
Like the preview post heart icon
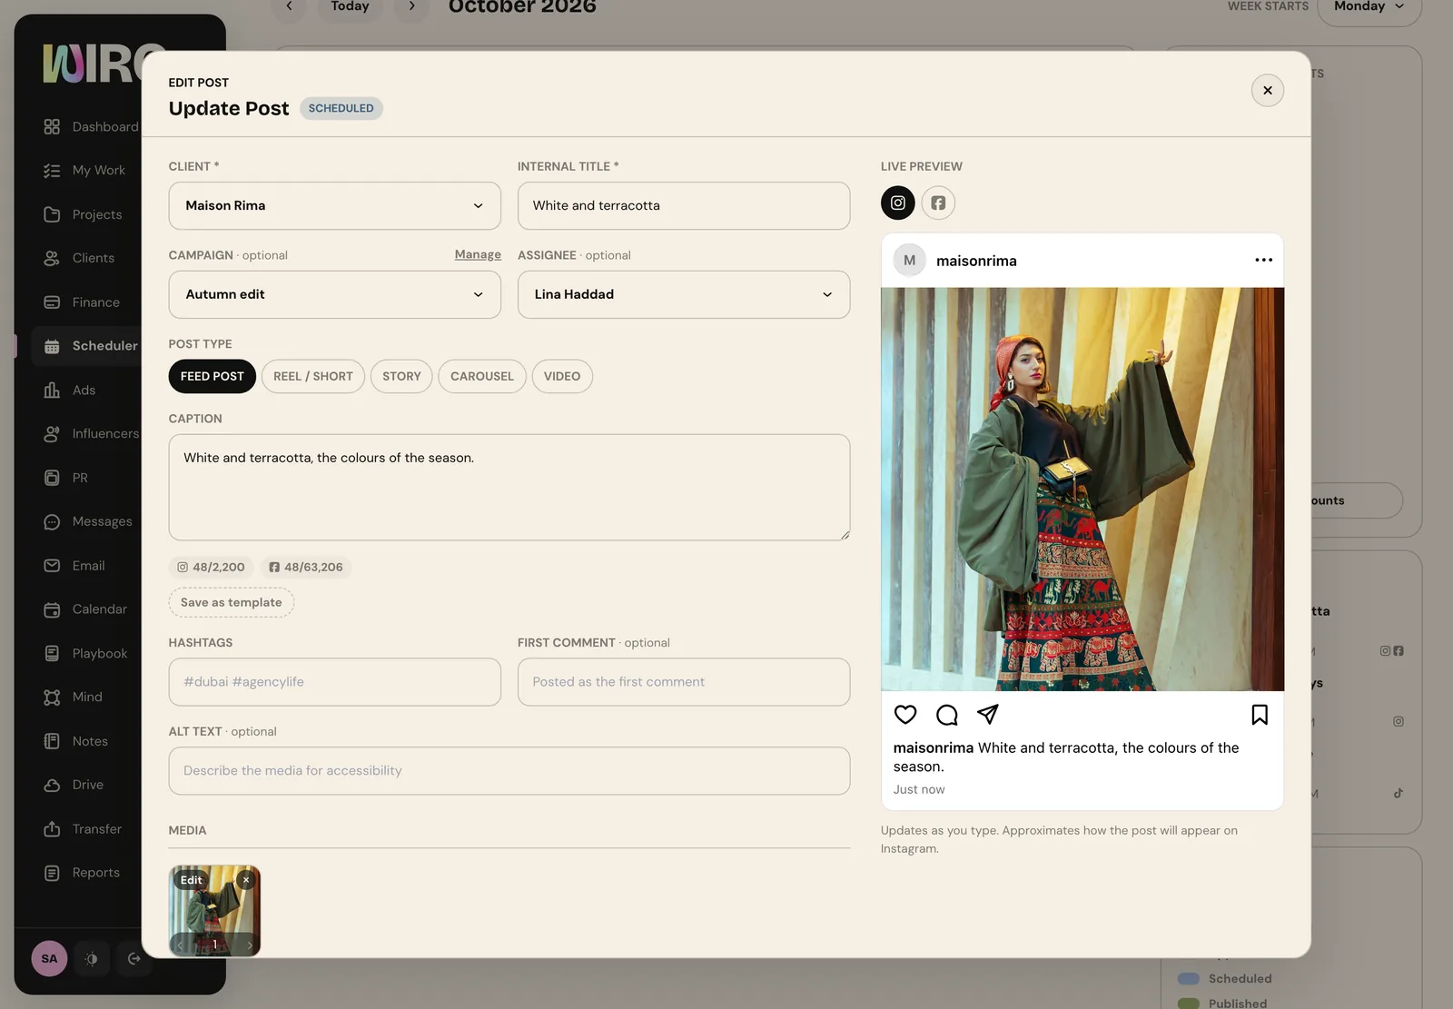pos(905,715)
